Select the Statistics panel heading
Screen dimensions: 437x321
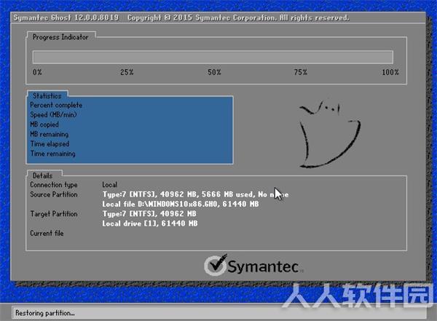47,96
